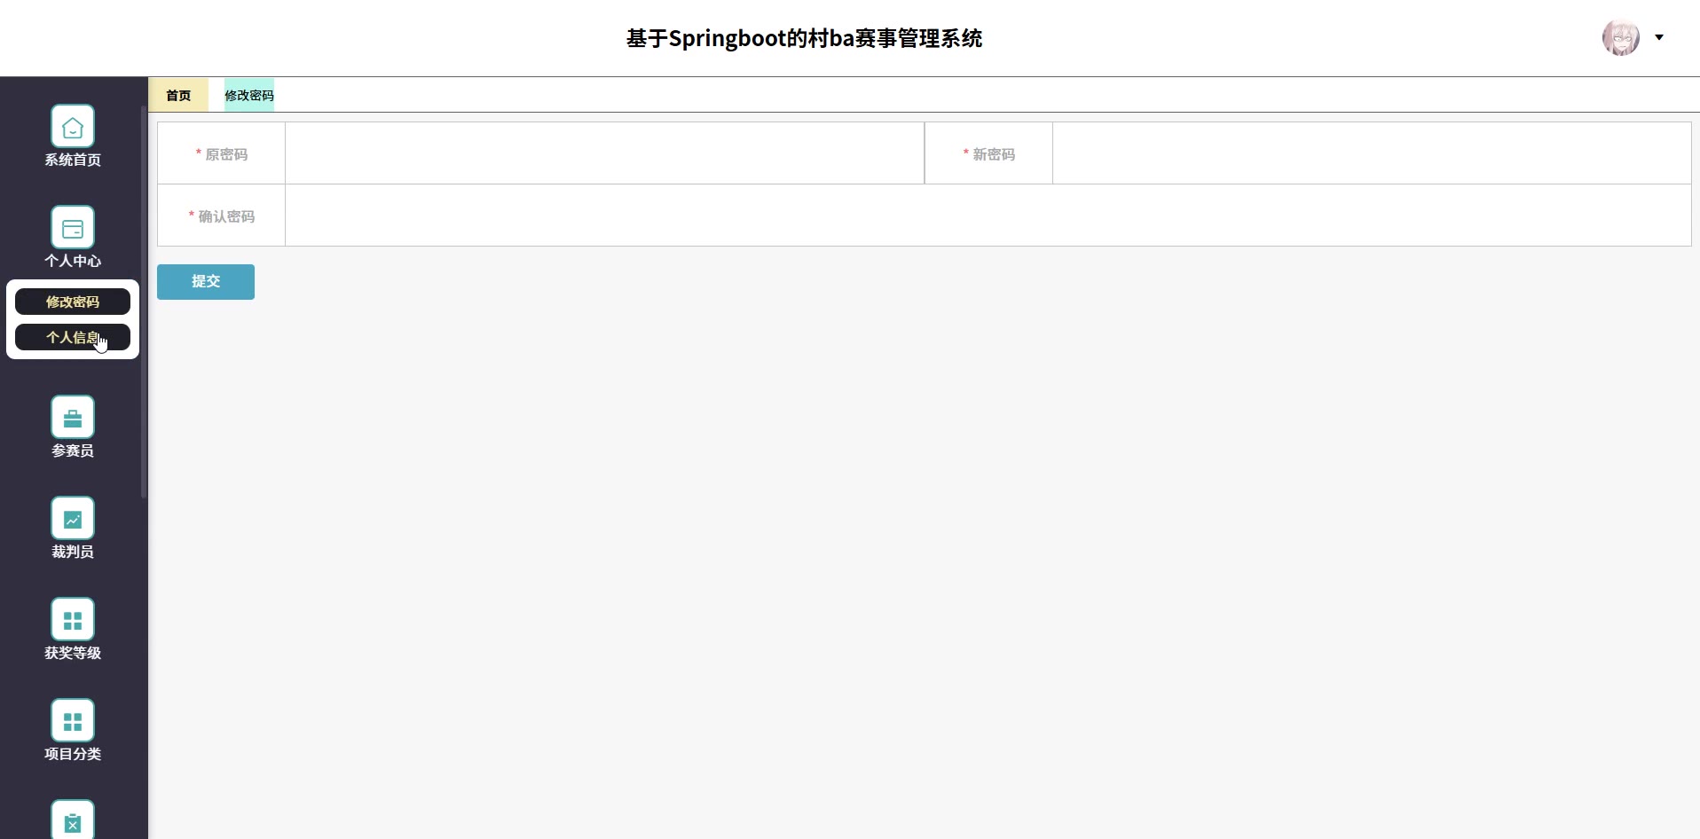Focus the 确认密码 input field
1700x839 pixels.
pos(988,216)
